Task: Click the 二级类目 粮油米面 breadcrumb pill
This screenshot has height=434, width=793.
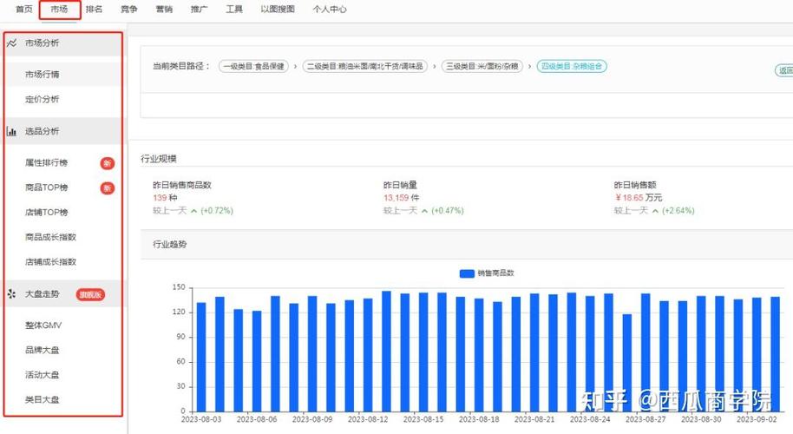Action: click(365, 66)
